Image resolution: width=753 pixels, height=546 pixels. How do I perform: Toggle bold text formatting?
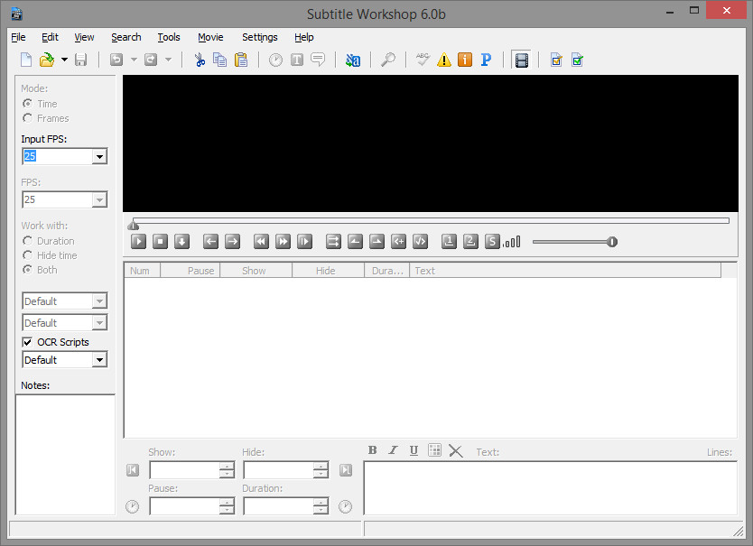coord(373,450)
